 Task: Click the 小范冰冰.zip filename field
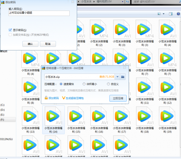click(79, 77)
